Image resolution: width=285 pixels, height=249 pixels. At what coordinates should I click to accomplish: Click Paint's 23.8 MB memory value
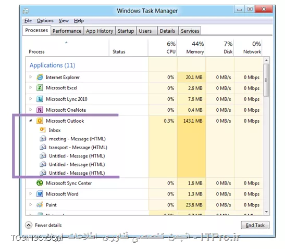[x=194, y=205]
